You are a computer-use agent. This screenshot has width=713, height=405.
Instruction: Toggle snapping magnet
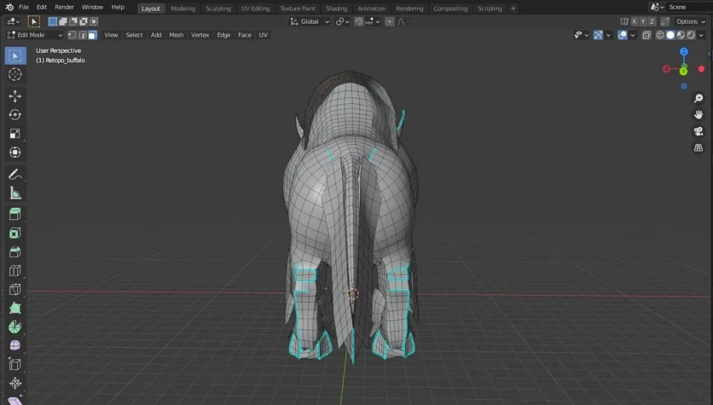pyautogui.click(x=359, y=21)
